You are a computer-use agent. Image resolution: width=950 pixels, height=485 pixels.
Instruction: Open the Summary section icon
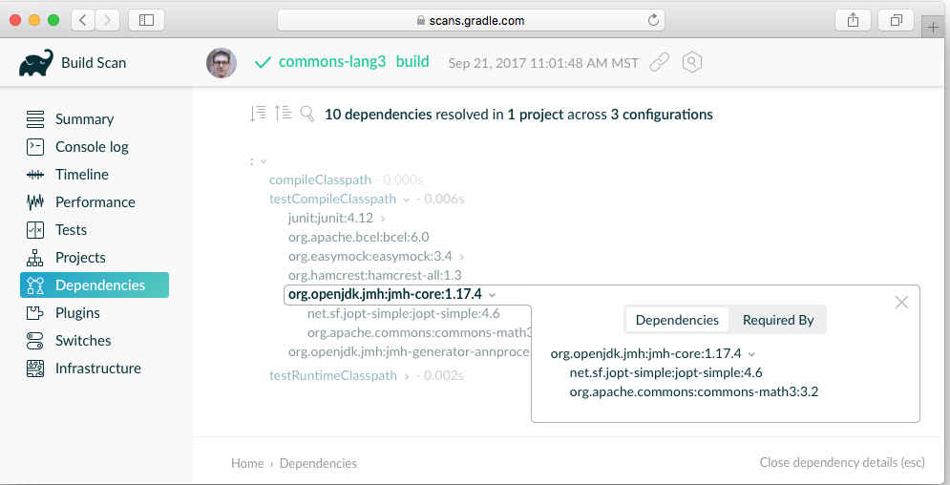35,119
